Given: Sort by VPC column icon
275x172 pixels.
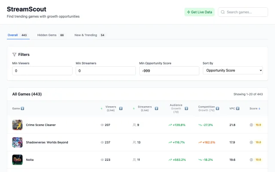Looking at the screenshot, I should 238,108.
